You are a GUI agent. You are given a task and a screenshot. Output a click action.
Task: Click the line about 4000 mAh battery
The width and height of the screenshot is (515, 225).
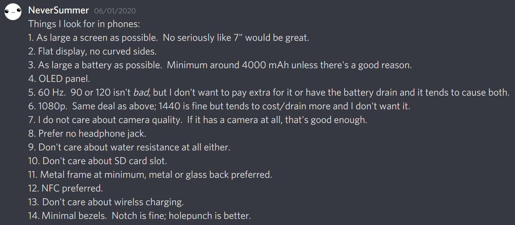coord(220,65)
